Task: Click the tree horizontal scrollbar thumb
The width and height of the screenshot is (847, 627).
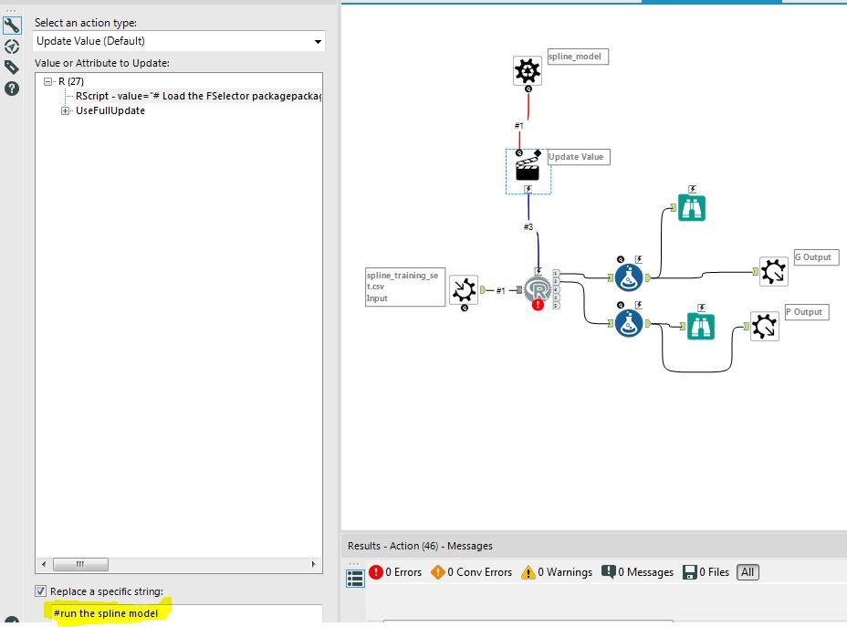Action: [x=80, y=564]
